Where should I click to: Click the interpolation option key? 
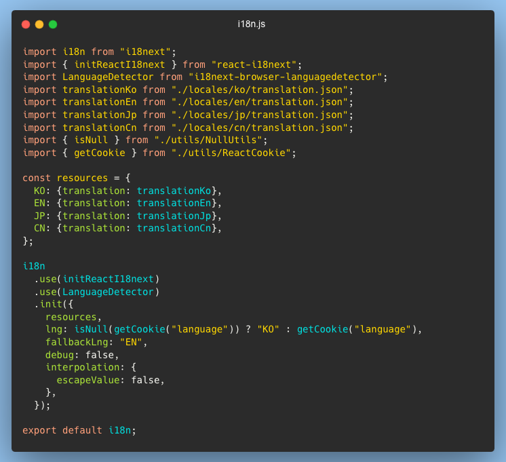[83, 368]
